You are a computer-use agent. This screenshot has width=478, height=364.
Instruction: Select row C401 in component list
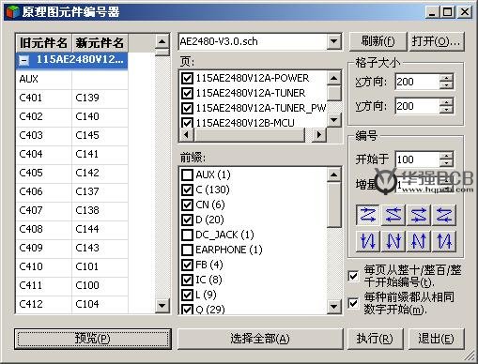pos(71,98)
